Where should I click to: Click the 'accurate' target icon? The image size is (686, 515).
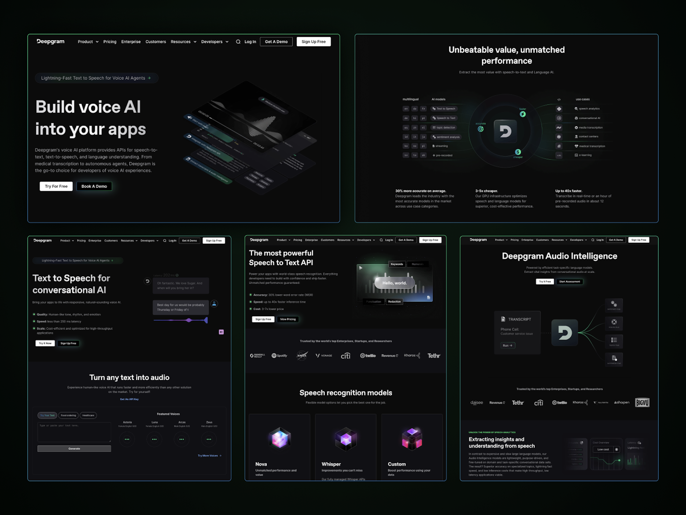point(481,129)
